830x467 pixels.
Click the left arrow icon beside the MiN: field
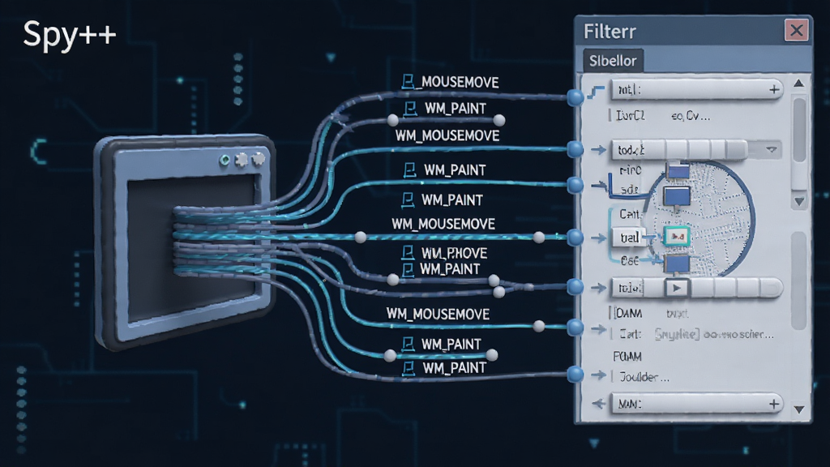598,404
